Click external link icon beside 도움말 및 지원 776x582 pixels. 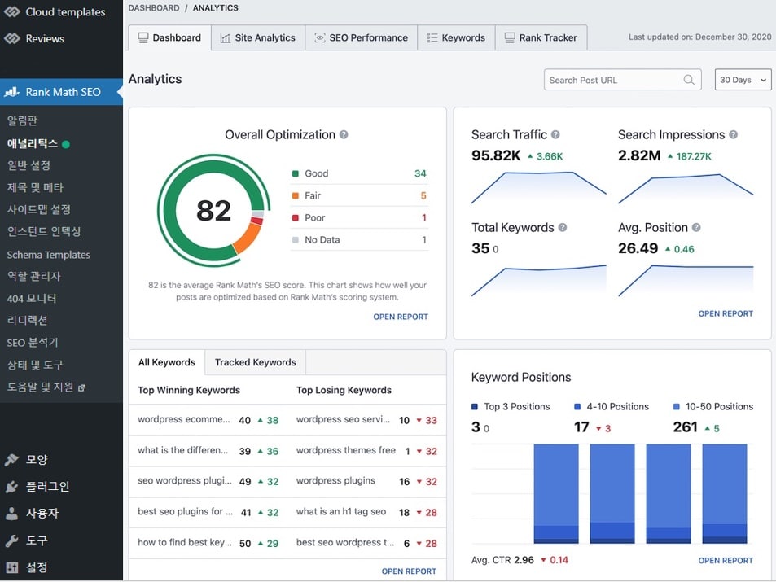point(82,387)
